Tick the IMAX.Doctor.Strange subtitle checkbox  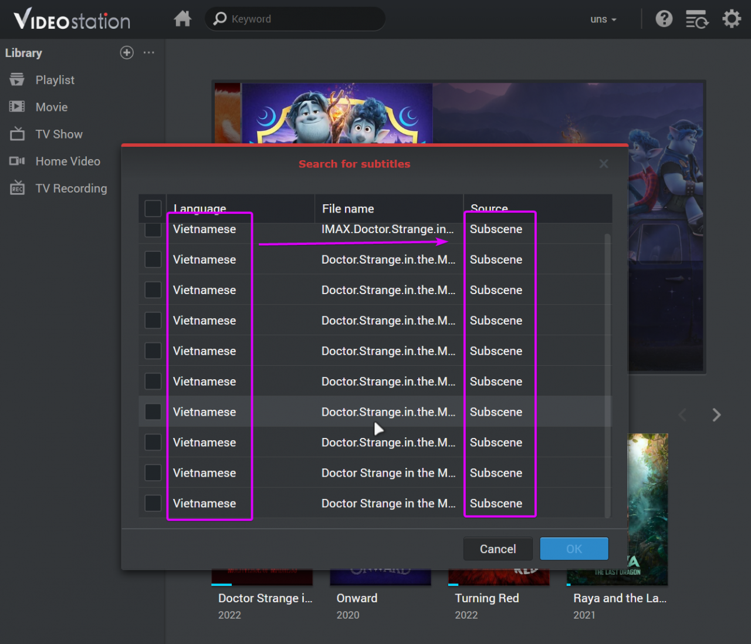click(x=153, y=230)
